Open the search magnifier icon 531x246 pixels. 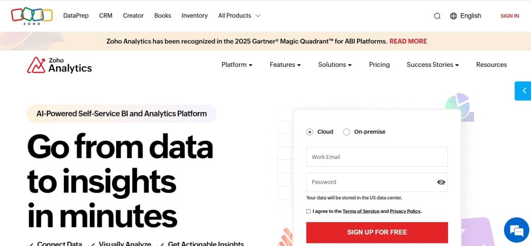[x=437, y=16]
